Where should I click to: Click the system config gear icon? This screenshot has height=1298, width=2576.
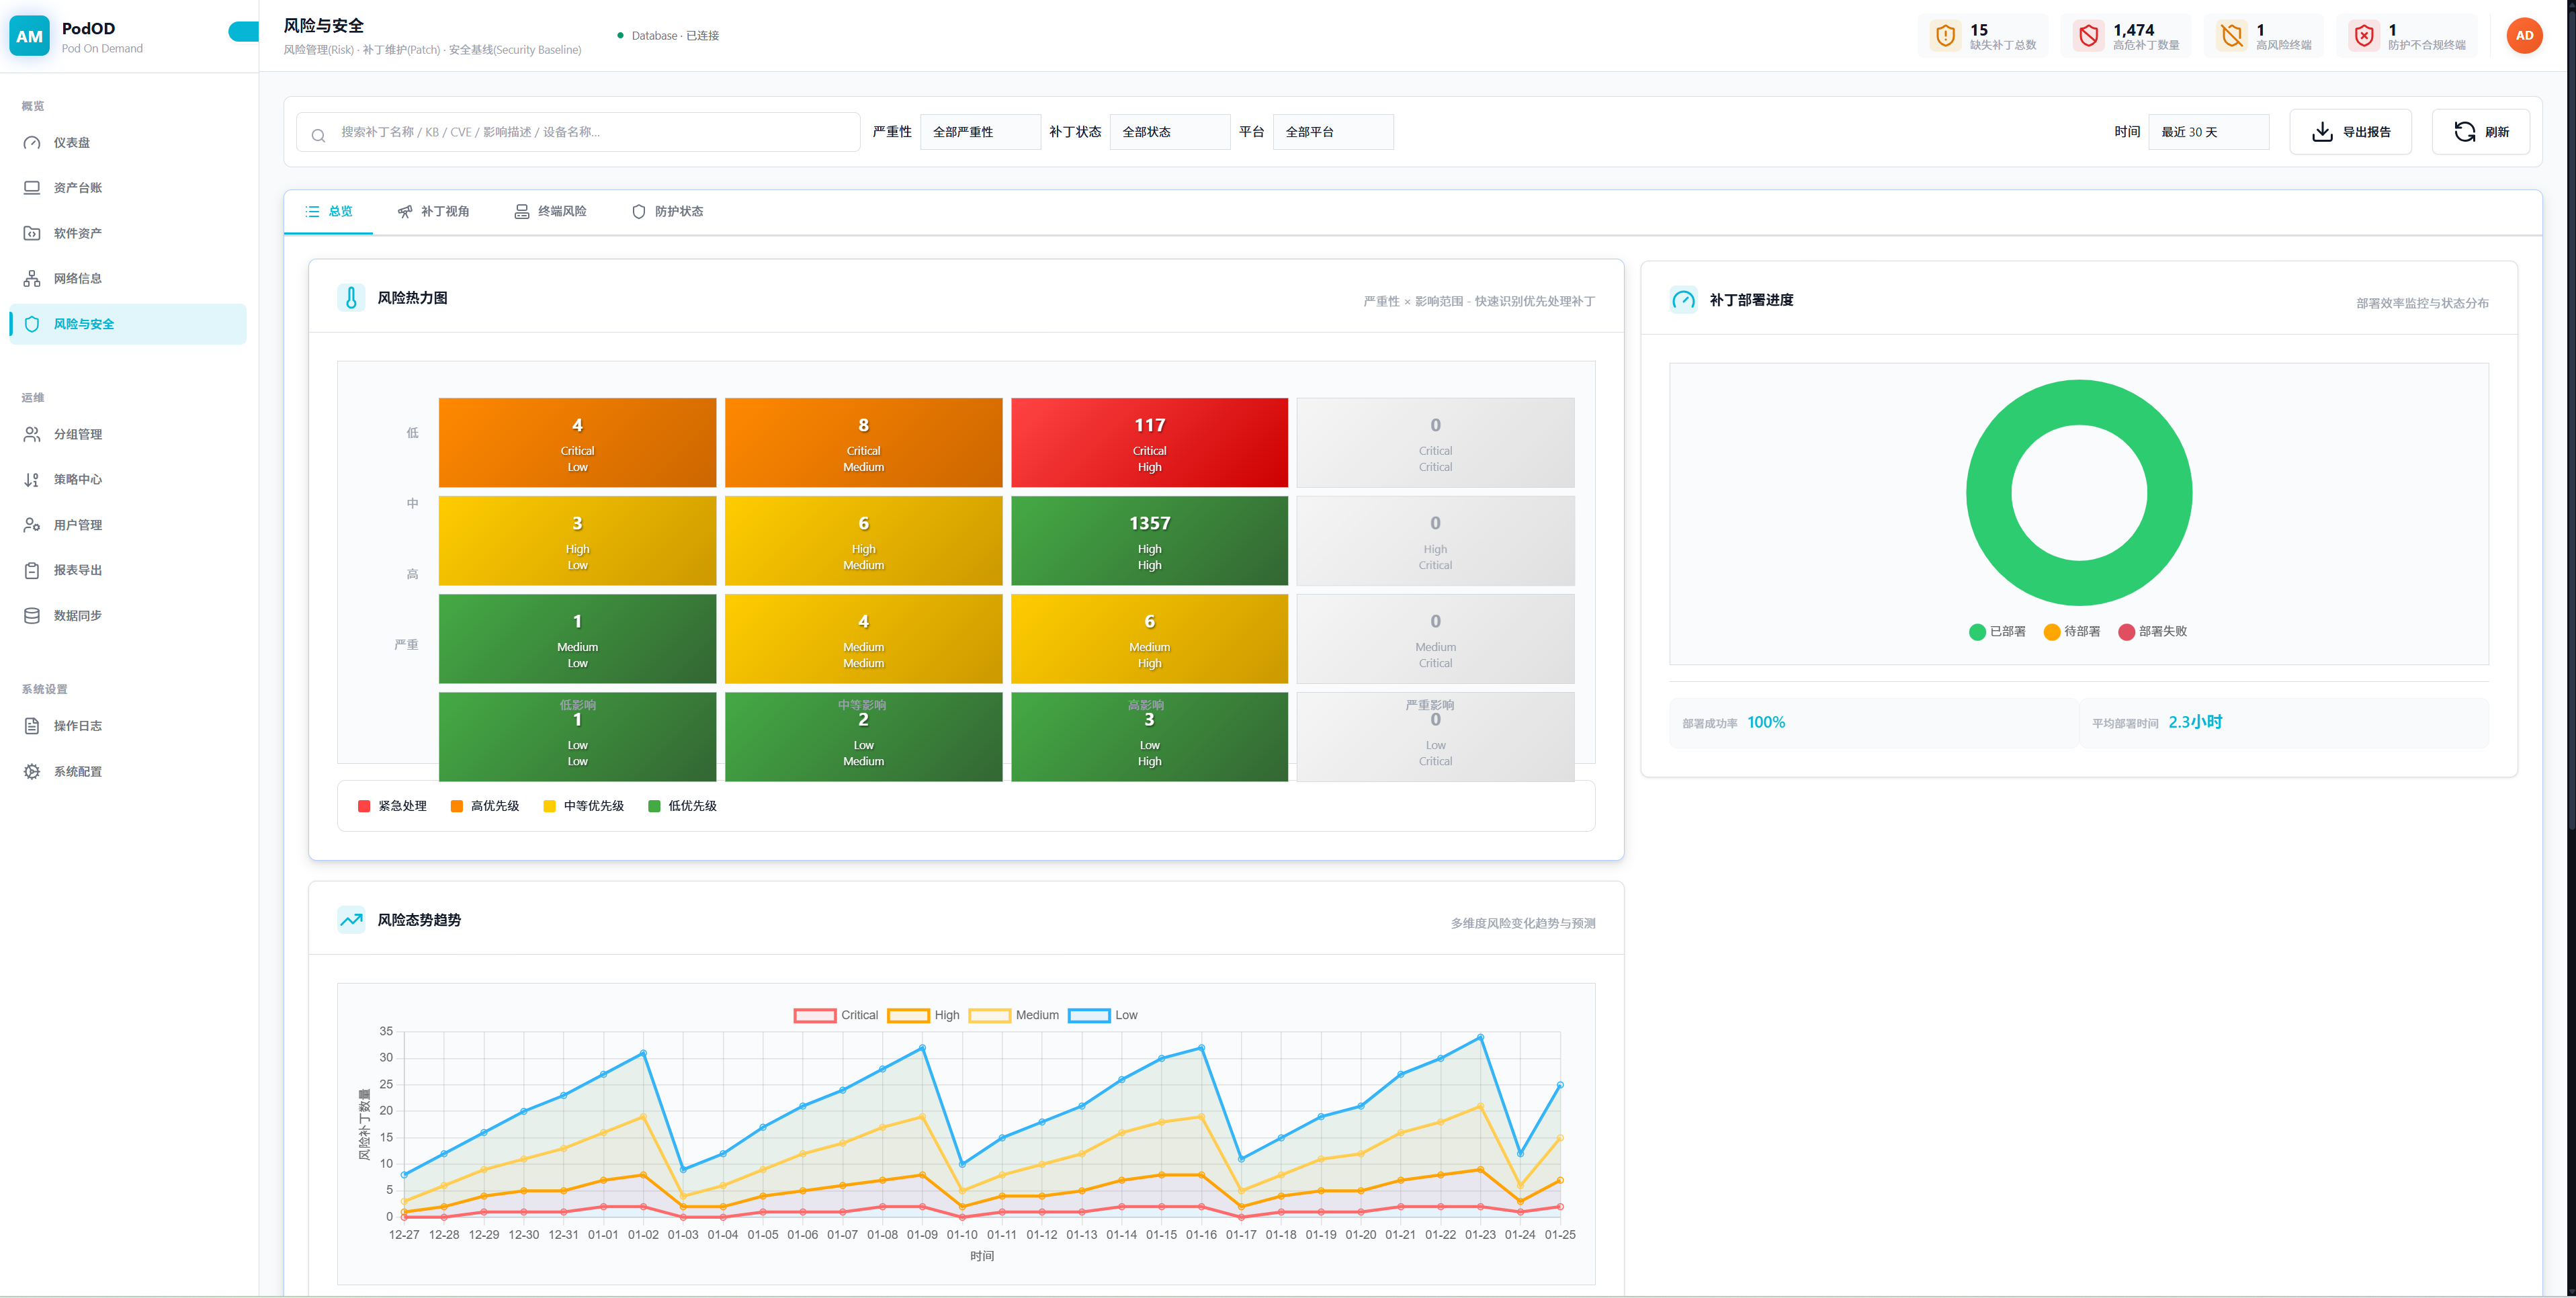[32, 772]
